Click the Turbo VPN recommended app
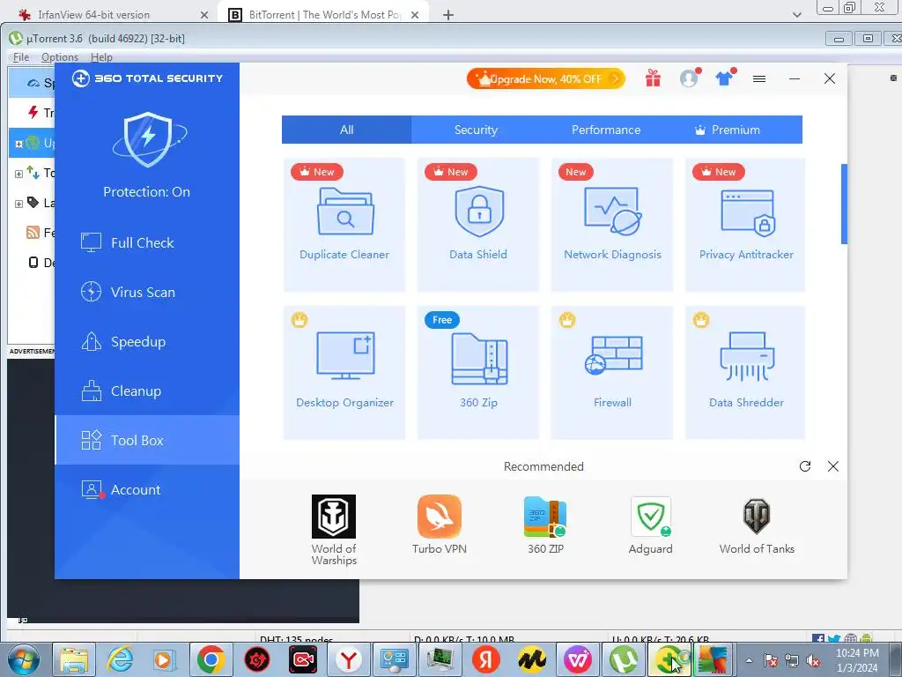902x677 pixels. point(440,524)
